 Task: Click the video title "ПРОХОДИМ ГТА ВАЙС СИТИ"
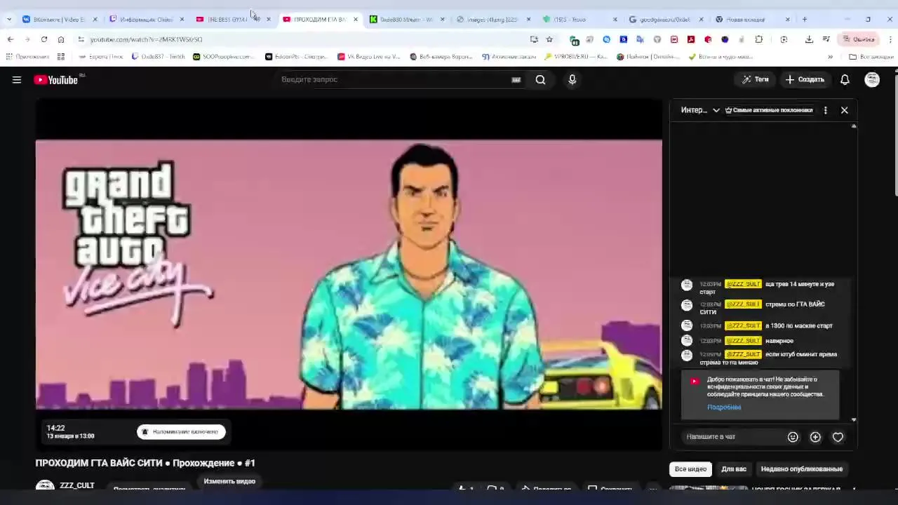click(x=145, y=463)
